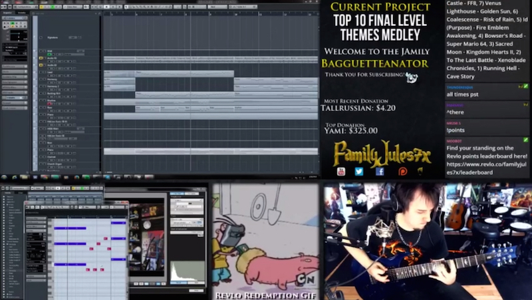
Task: Select the Signature track in track list
Action: point(53,37)
